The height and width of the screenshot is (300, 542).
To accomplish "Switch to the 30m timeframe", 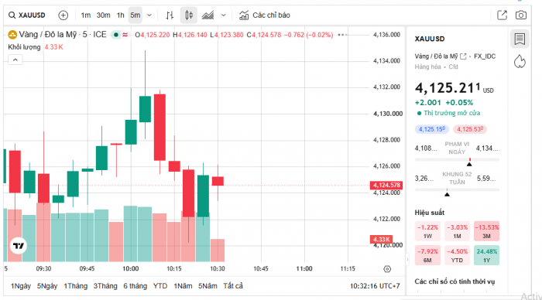I will tap(103, 15).
